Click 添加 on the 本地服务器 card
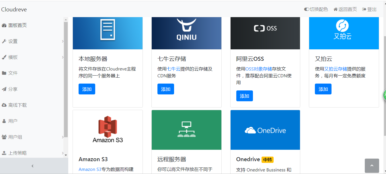The height and width of the screenshot is (174, 386). (x=87, y=89)
